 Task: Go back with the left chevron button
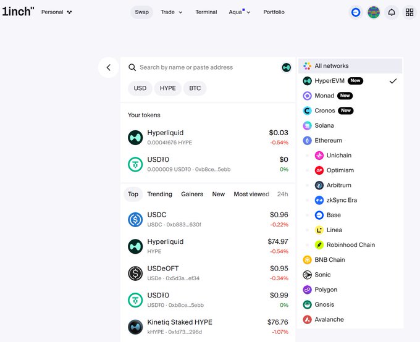click(109, 67)
